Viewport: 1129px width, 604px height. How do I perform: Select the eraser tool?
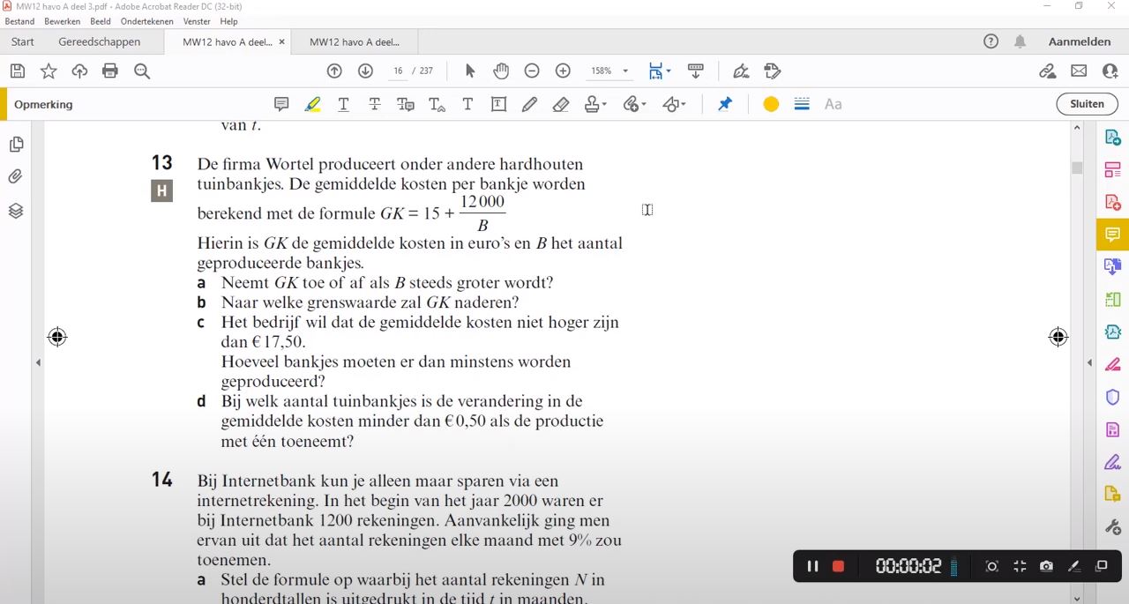coord(561,104)
